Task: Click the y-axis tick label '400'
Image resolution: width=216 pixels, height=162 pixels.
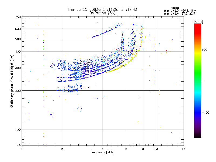Action: coord(18,52)
